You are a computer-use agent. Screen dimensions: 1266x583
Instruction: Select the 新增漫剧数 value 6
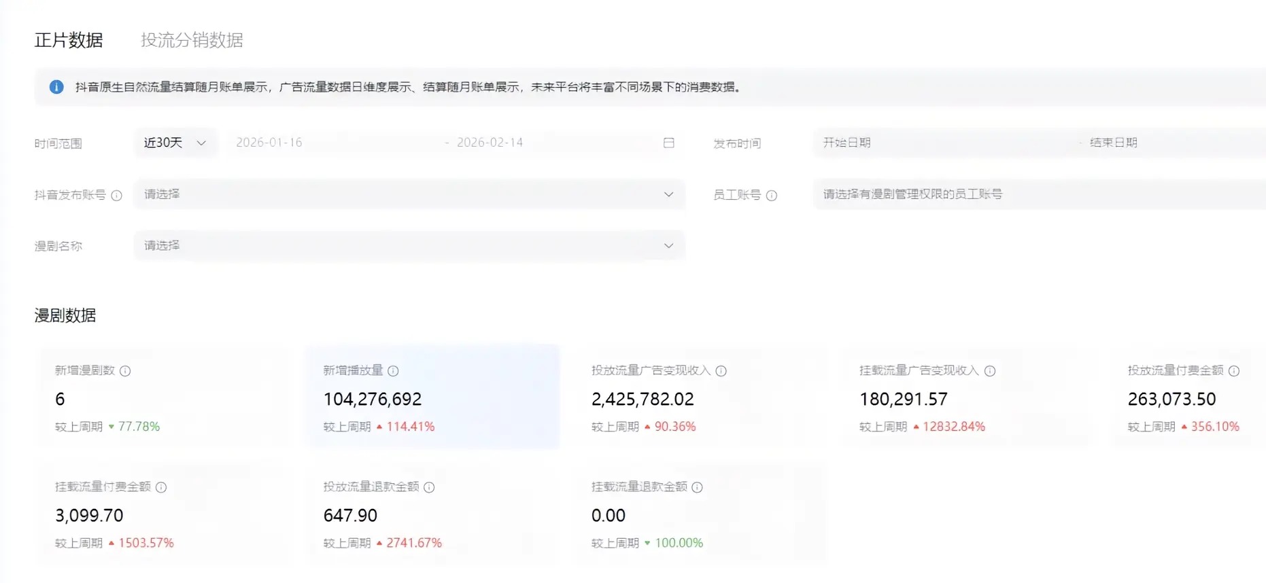60,400
